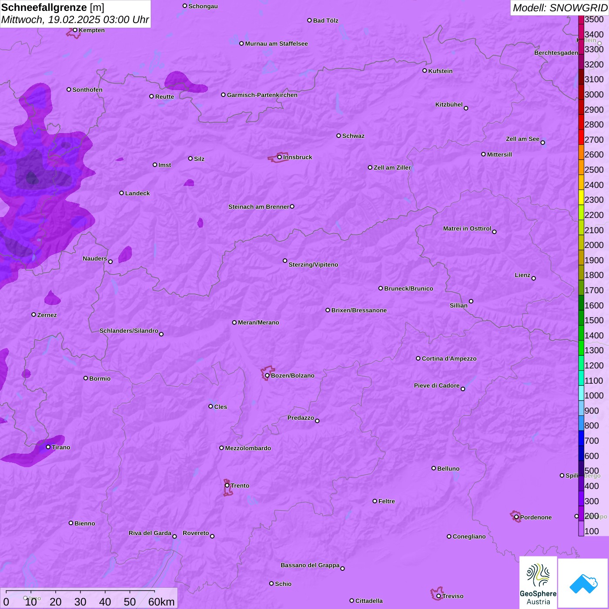Select the Steinach am Brenner label
The image size is (609, 609).
259,207
